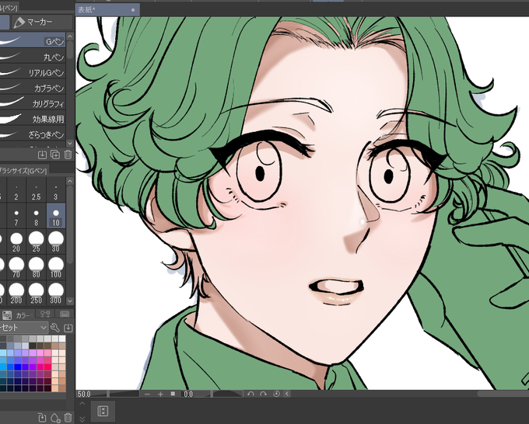The image size is (529, 424).
Task: Choose the リアルGペン pen
Action: pos(33,72)
